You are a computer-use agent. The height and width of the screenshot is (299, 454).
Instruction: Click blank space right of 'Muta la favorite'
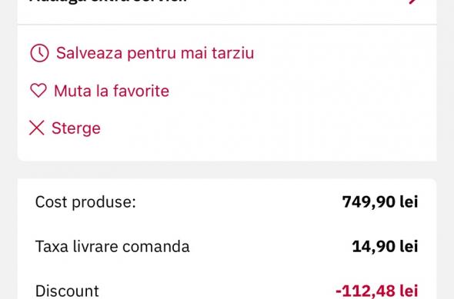[289, 91]
